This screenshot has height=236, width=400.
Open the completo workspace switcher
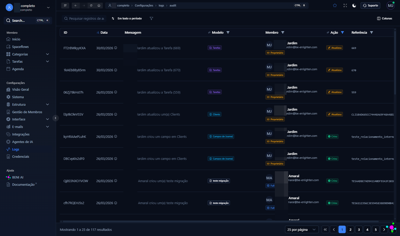[x=28, y=8]
